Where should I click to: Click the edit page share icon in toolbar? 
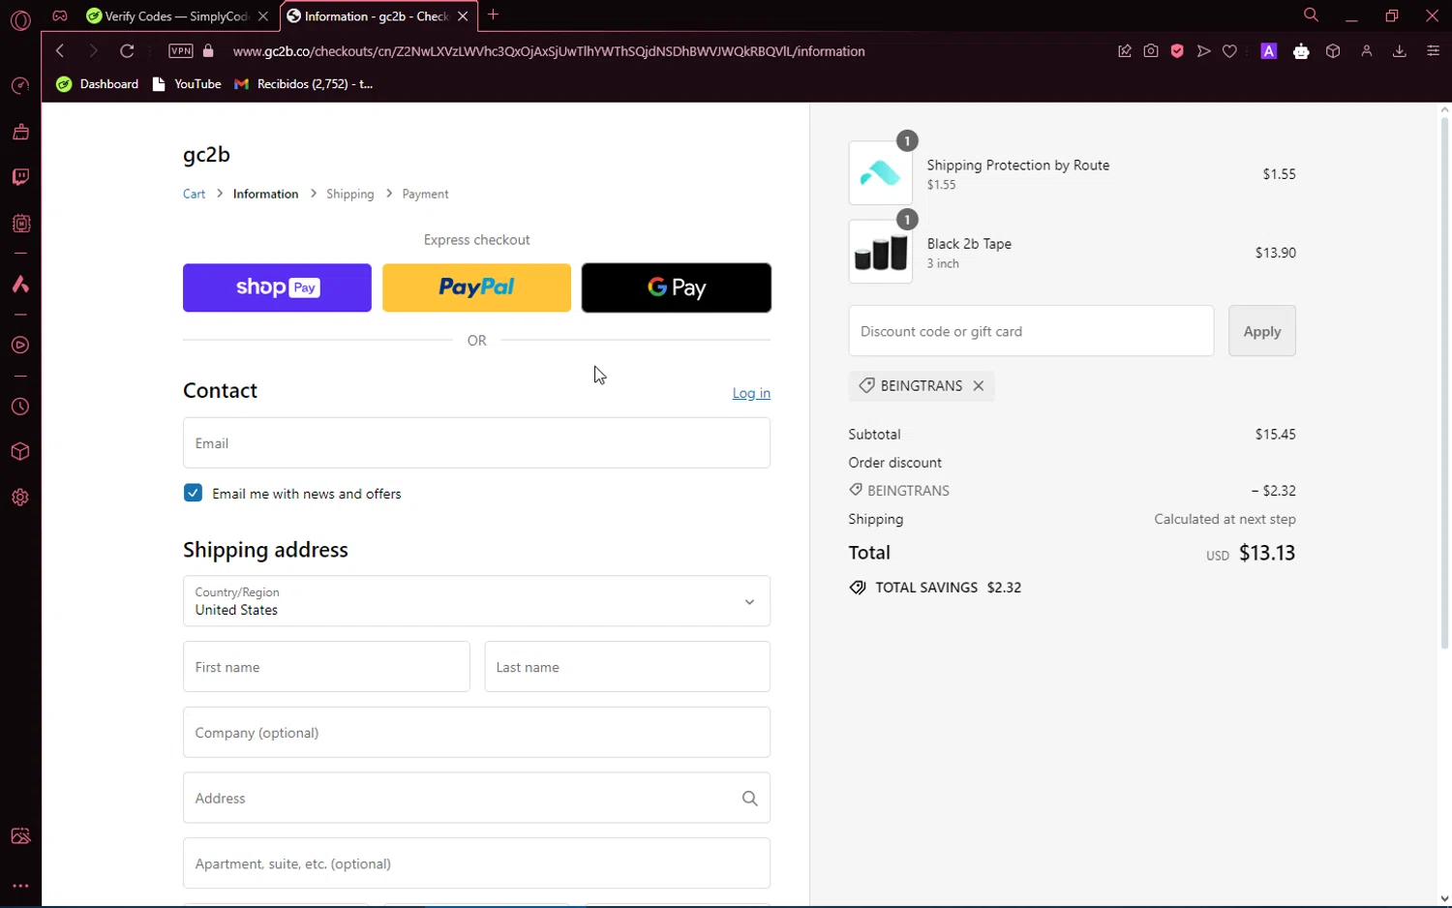[1124, 51]
